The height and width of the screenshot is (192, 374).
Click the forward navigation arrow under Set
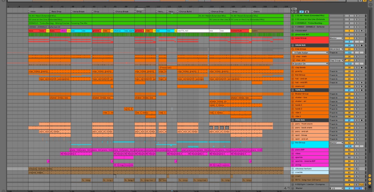(x=296, y=11)
